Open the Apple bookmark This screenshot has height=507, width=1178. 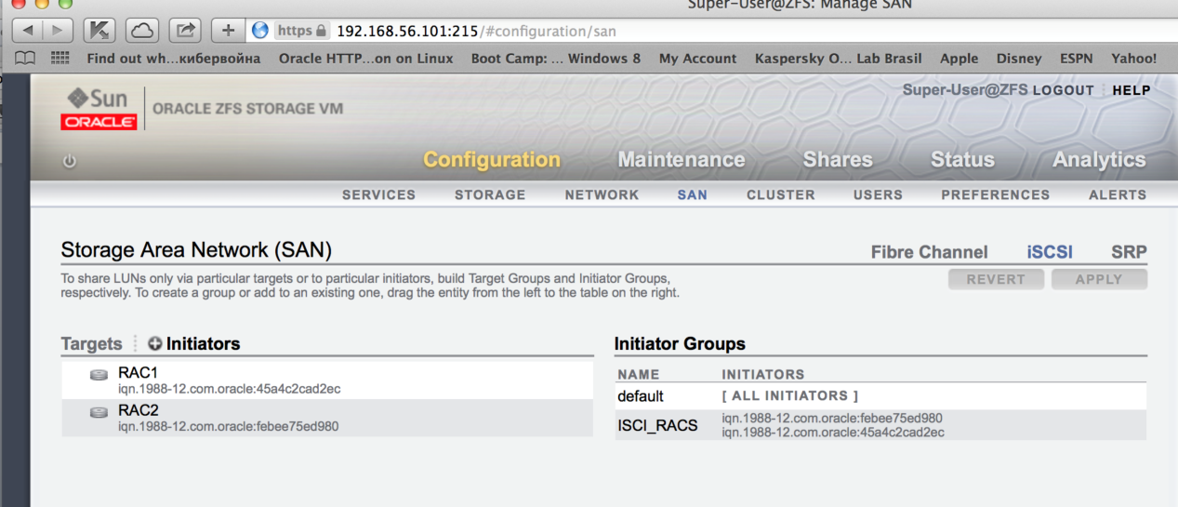(959, 58)
